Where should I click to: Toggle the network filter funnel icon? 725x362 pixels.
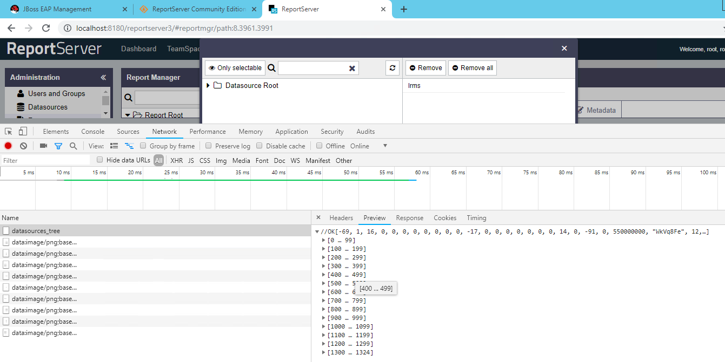58,146
